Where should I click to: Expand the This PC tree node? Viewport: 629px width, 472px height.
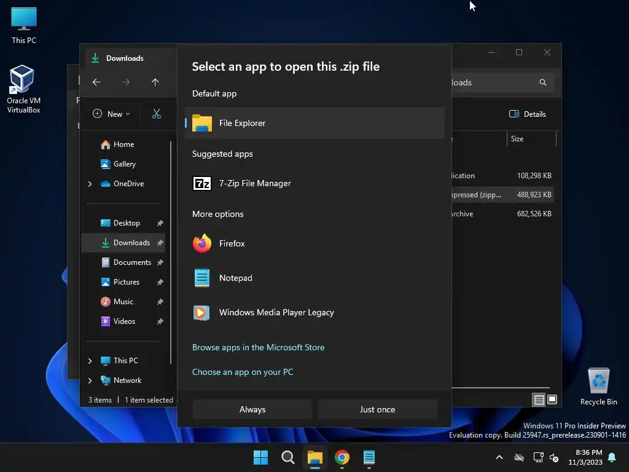pyautogui.click(x=90, y=361)
